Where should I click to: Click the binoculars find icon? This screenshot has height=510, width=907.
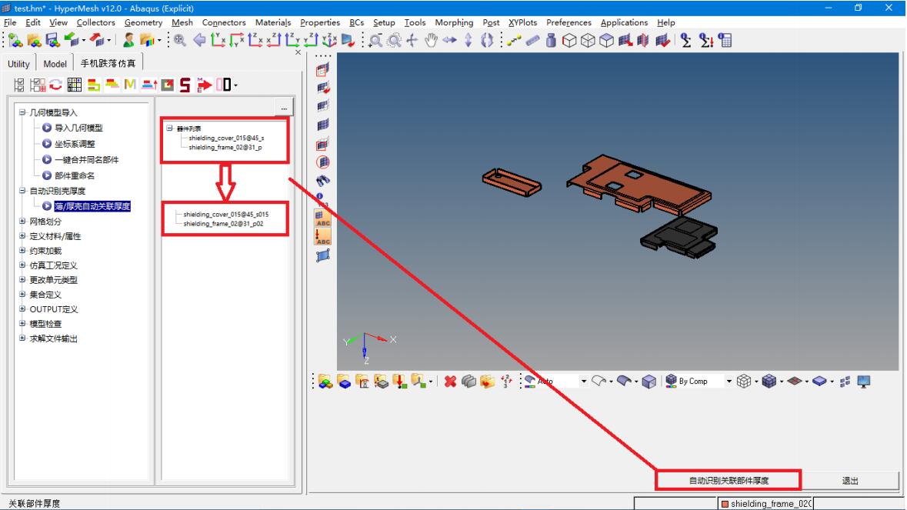(x=323, y=181)
